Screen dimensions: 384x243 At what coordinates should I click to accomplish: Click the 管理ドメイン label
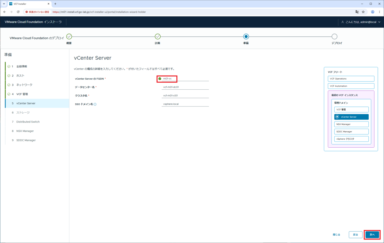(341, 103)
